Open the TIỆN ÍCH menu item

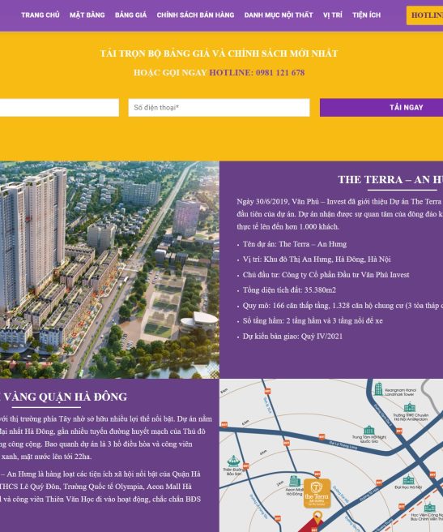click(366, 15)
